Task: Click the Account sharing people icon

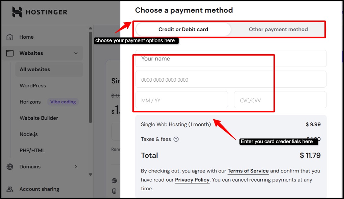Action: click(x=10, y=189)
